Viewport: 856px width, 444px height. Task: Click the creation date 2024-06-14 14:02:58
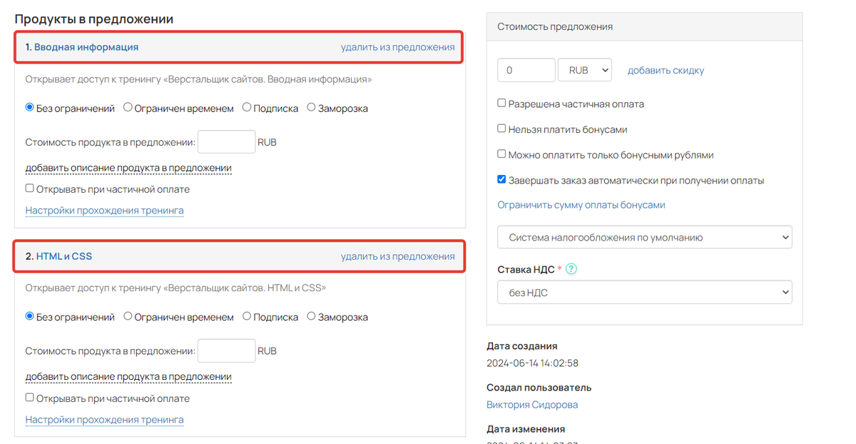pos(532,363)
